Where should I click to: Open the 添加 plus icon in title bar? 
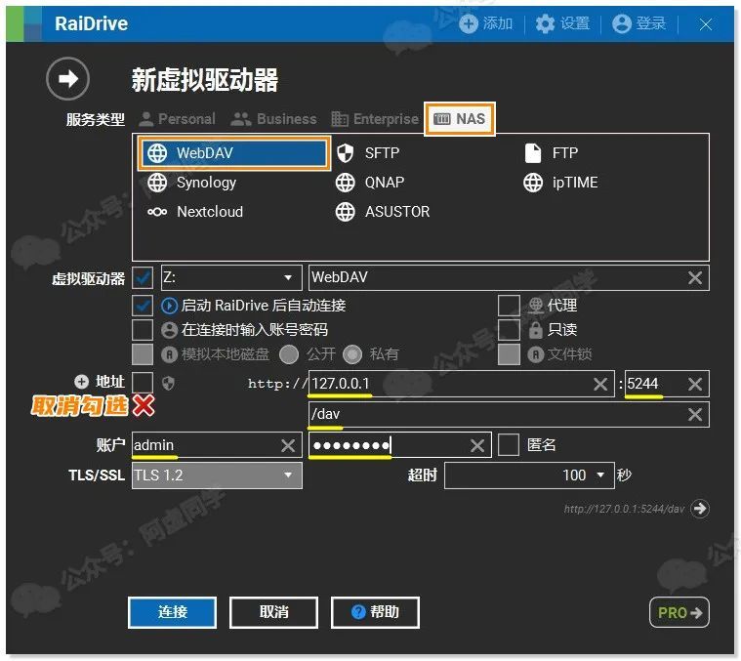click(x=469, y=23)
